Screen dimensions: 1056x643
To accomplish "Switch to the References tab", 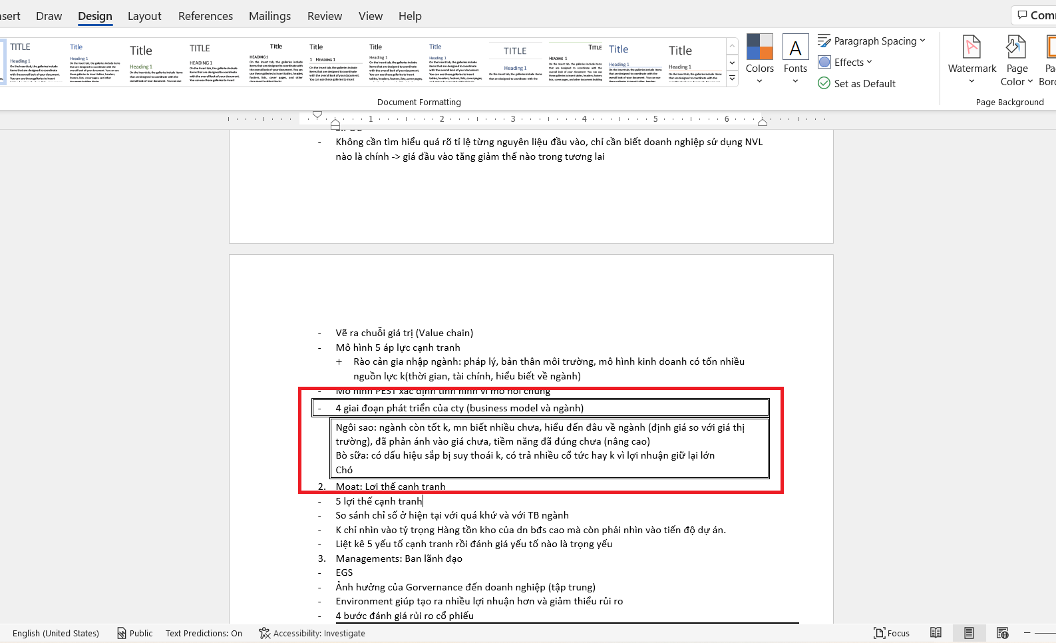I will [206, 16].
